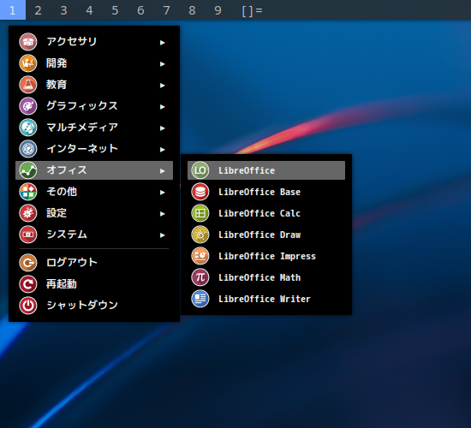Click the アクセサリ category icon
471x428 pixels.
[x=28, y=42]
